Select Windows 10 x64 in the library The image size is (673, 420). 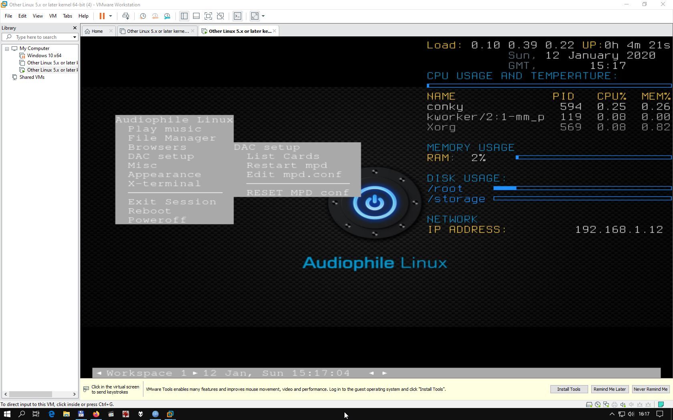[44, 56]
